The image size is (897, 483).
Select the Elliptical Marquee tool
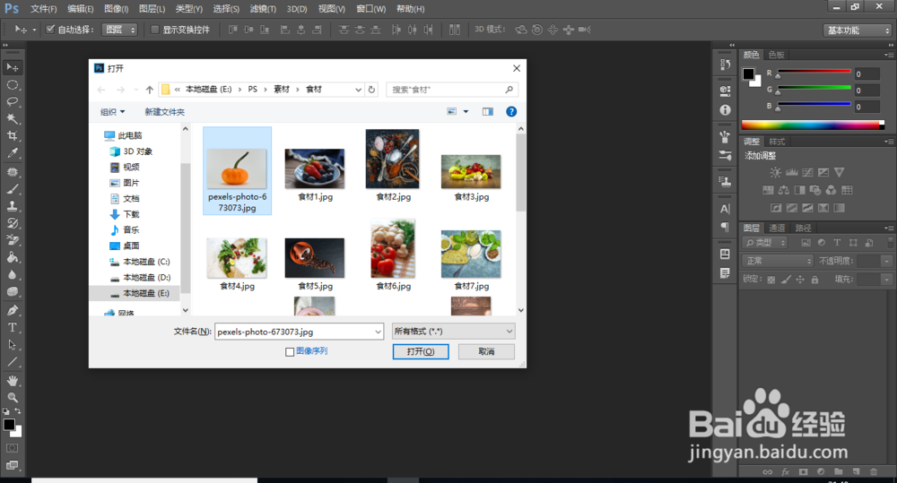point(12,84)
